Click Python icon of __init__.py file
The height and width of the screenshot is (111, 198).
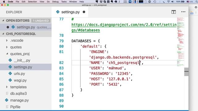10,60
